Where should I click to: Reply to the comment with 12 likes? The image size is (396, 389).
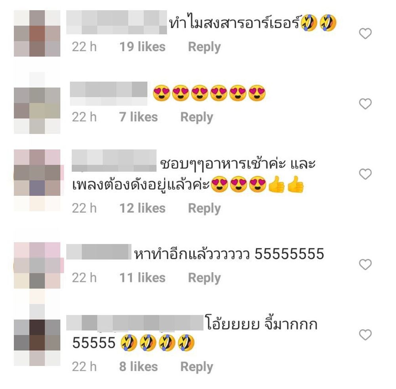point(204,208)
